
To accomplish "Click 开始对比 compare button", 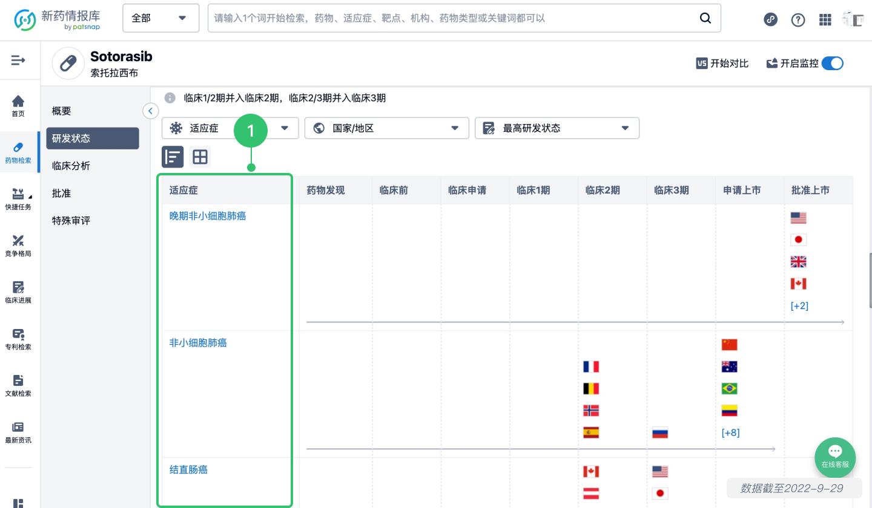I will [722, 63].
